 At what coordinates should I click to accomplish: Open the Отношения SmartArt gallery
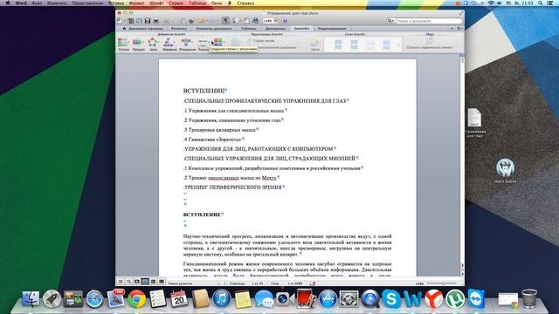click(187, 44)
